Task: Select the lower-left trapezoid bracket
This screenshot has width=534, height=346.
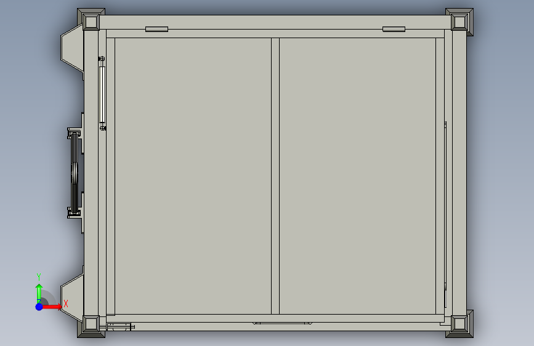Action: (x=72, y=297)
